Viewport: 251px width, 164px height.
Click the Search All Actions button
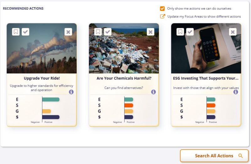click(x=214, y=156)
